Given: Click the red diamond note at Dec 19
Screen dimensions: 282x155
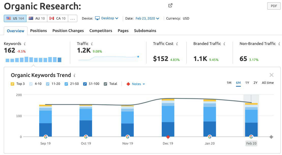Looking at the screenshot, I should (168, 137).
